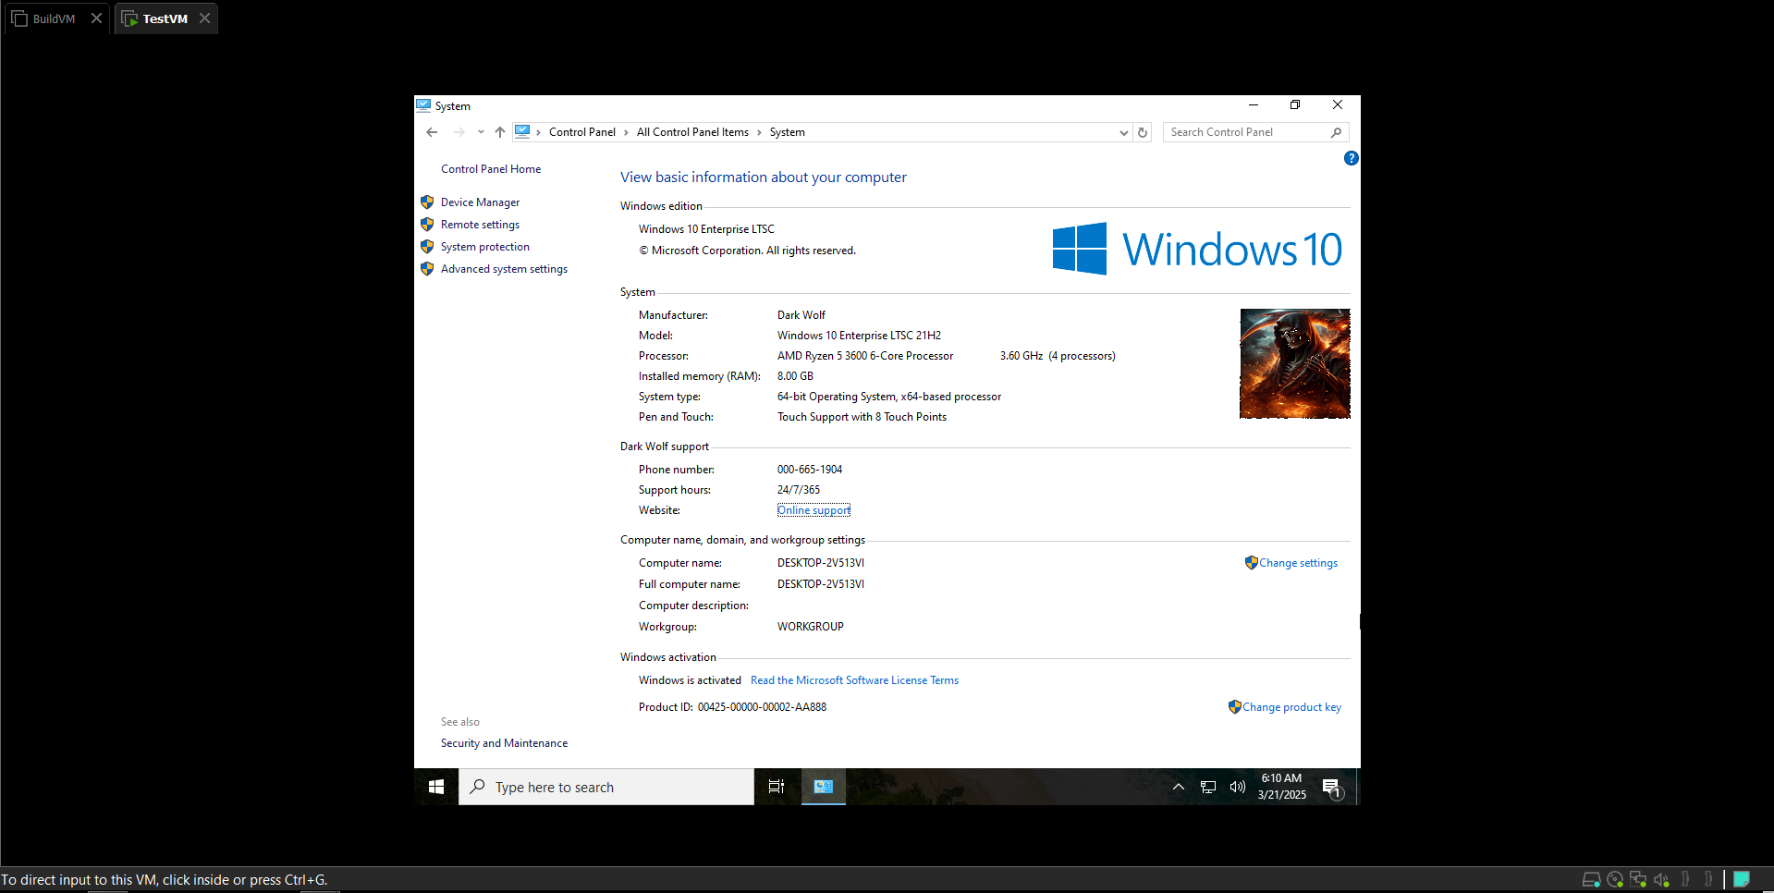1774x893 pixels.
Task: Minimize the System window
Action: pyautogui.click(x=1254, y=105)
